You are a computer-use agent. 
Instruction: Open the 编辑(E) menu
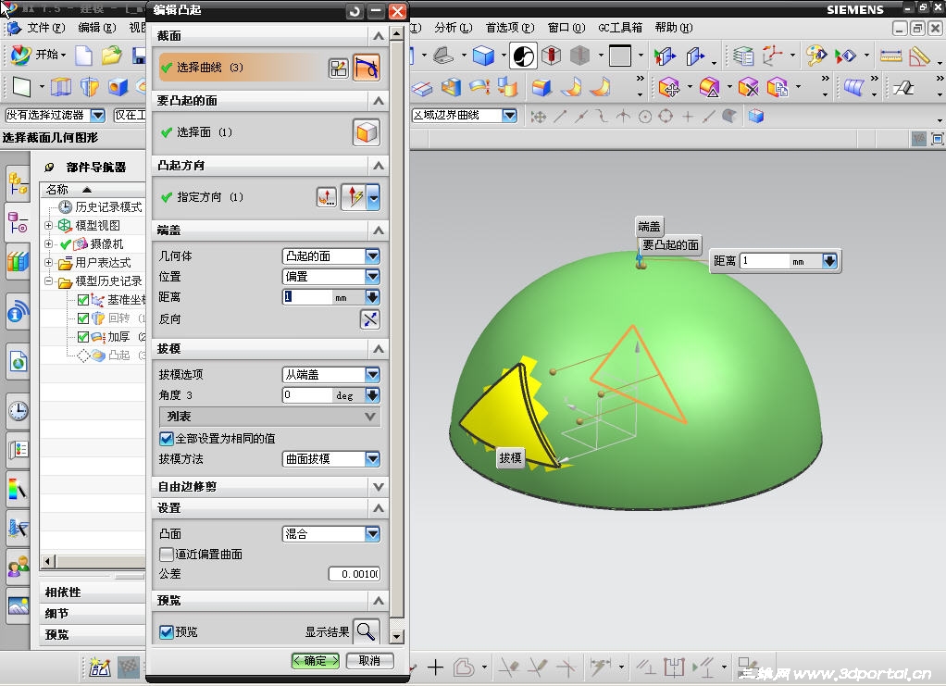pyautogui.click(x=96, y=28)
